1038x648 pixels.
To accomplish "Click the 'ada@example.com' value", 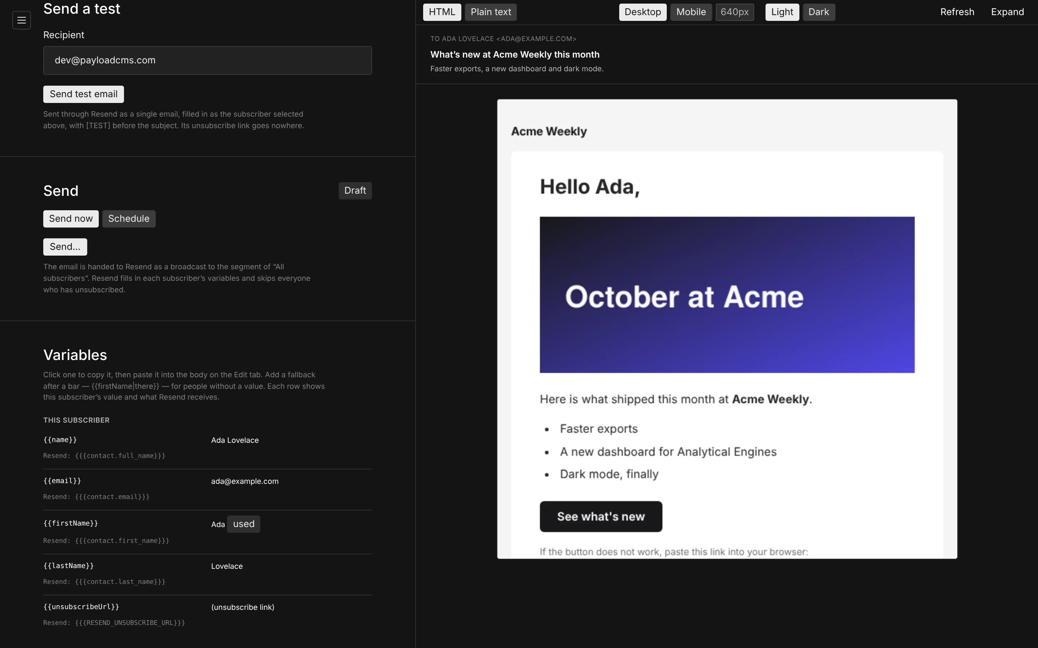I will click(x=244, y=481).
